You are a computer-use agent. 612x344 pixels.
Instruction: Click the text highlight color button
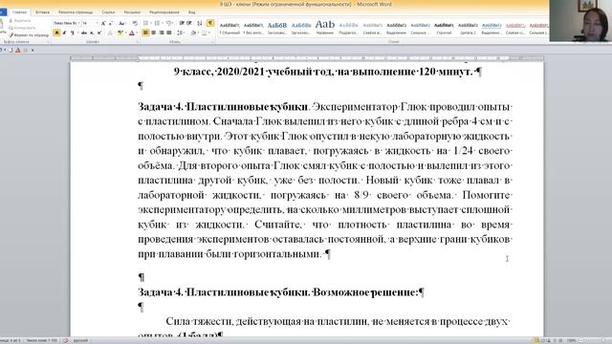120,33
